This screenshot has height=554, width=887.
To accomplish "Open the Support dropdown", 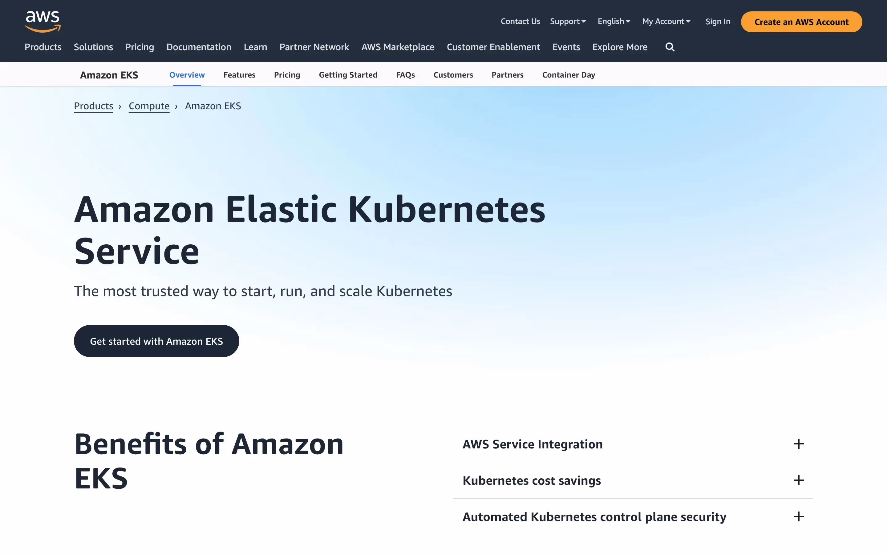I will pyautogui.click(x=567, y=21).
